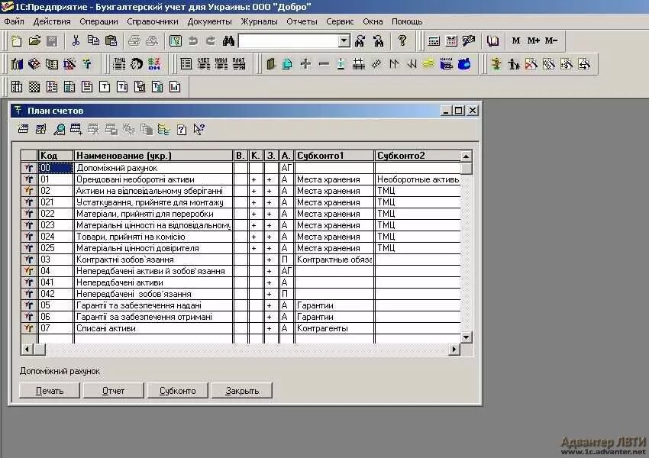Click the question mark Help icon
This screenshot has width=649, height=458.
point(402,40)
